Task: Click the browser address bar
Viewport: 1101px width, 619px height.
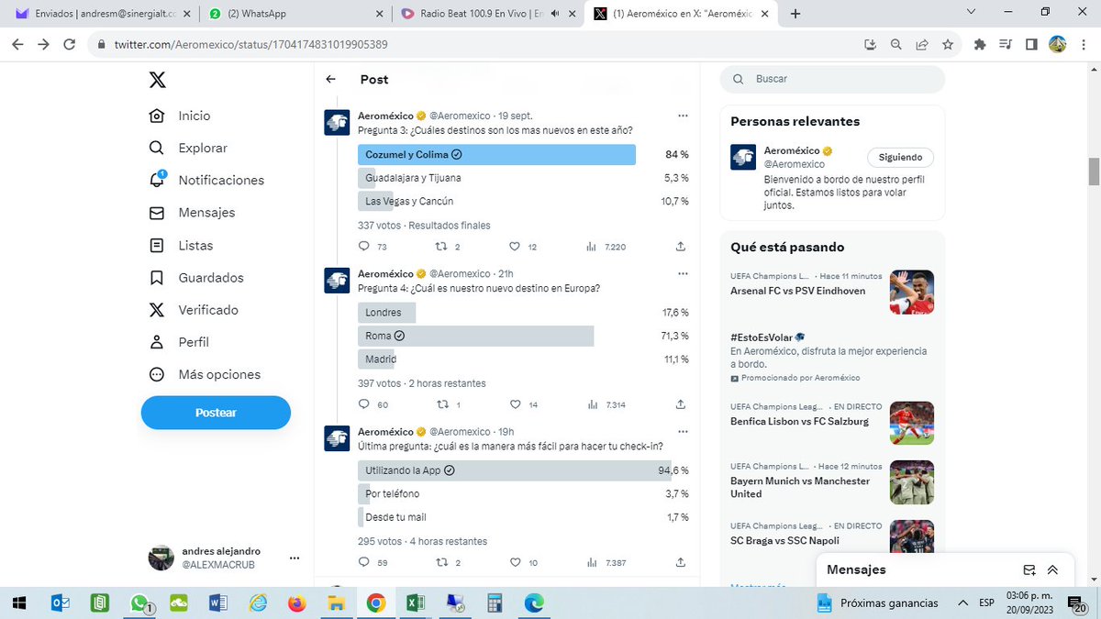Action: click(x=477, y=44)
